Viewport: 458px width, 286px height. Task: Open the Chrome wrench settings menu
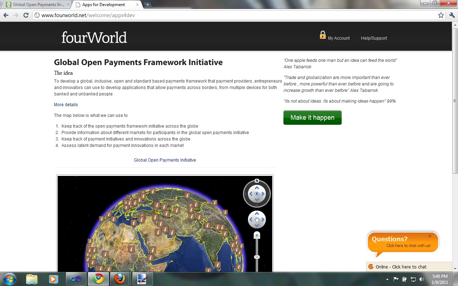452,15
